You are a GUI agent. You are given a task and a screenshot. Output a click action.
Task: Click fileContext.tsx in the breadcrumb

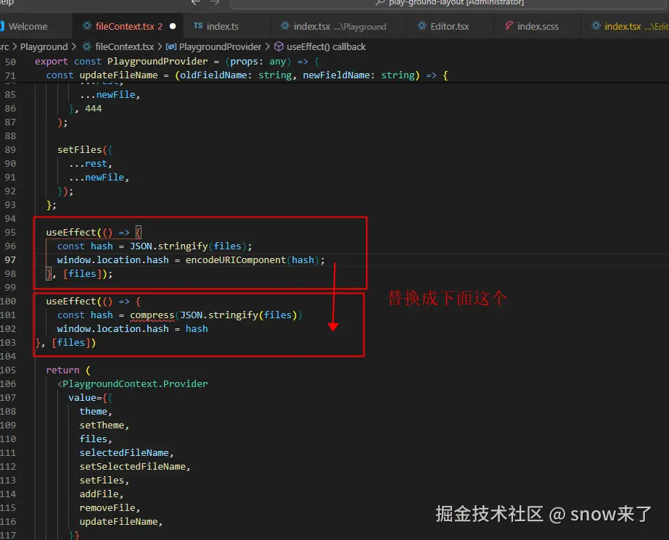(124, 47)
